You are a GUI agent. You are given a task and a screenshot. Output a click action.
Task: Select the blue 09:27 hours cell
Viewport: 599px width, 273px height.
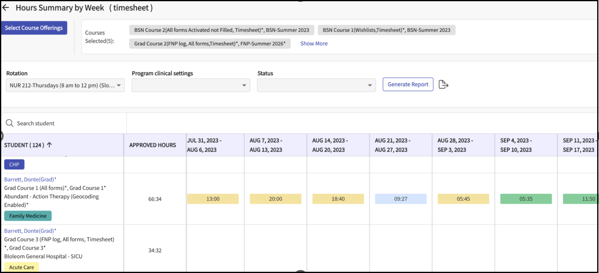tap(400, 199)
